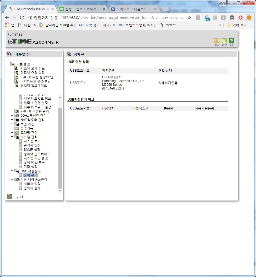Open 시스템 로그 under 시스템 관리
256x277 pixels.
pyautogui.click(x=32, y=141)
